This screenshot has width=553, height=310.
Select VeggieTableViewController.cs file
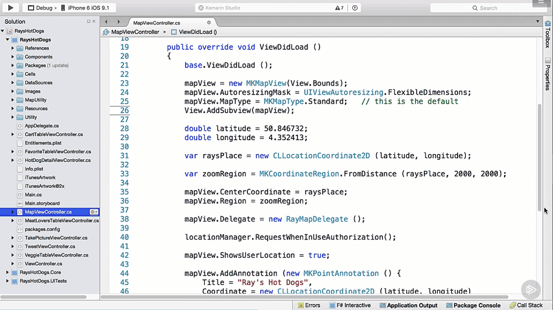(56, 255)
